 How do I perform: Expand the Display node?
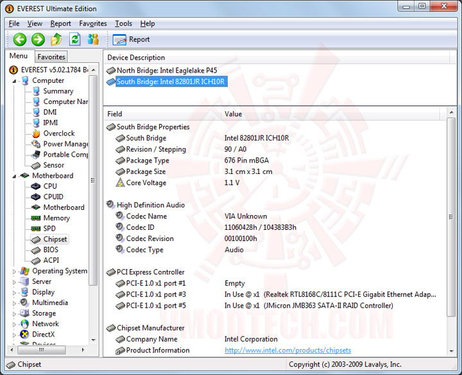coord(14,292)
